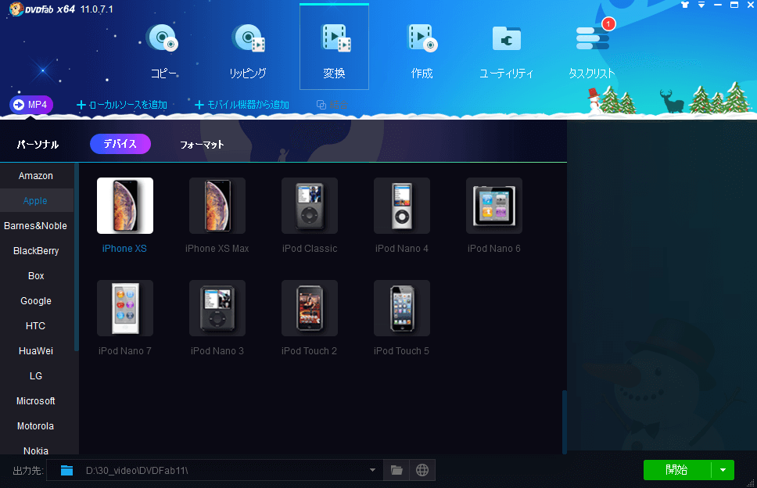Viewport: 757px width, 488px height.
Task: Select Motorola in the brand list
Action: pos(36,426)
